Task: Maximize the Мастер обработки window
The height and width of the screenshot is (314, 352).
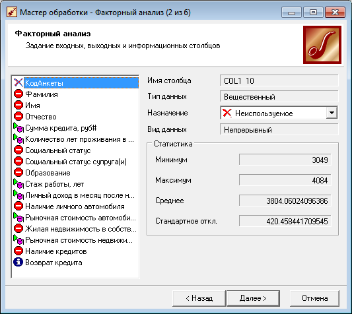Action: click(x=313, y=13)
